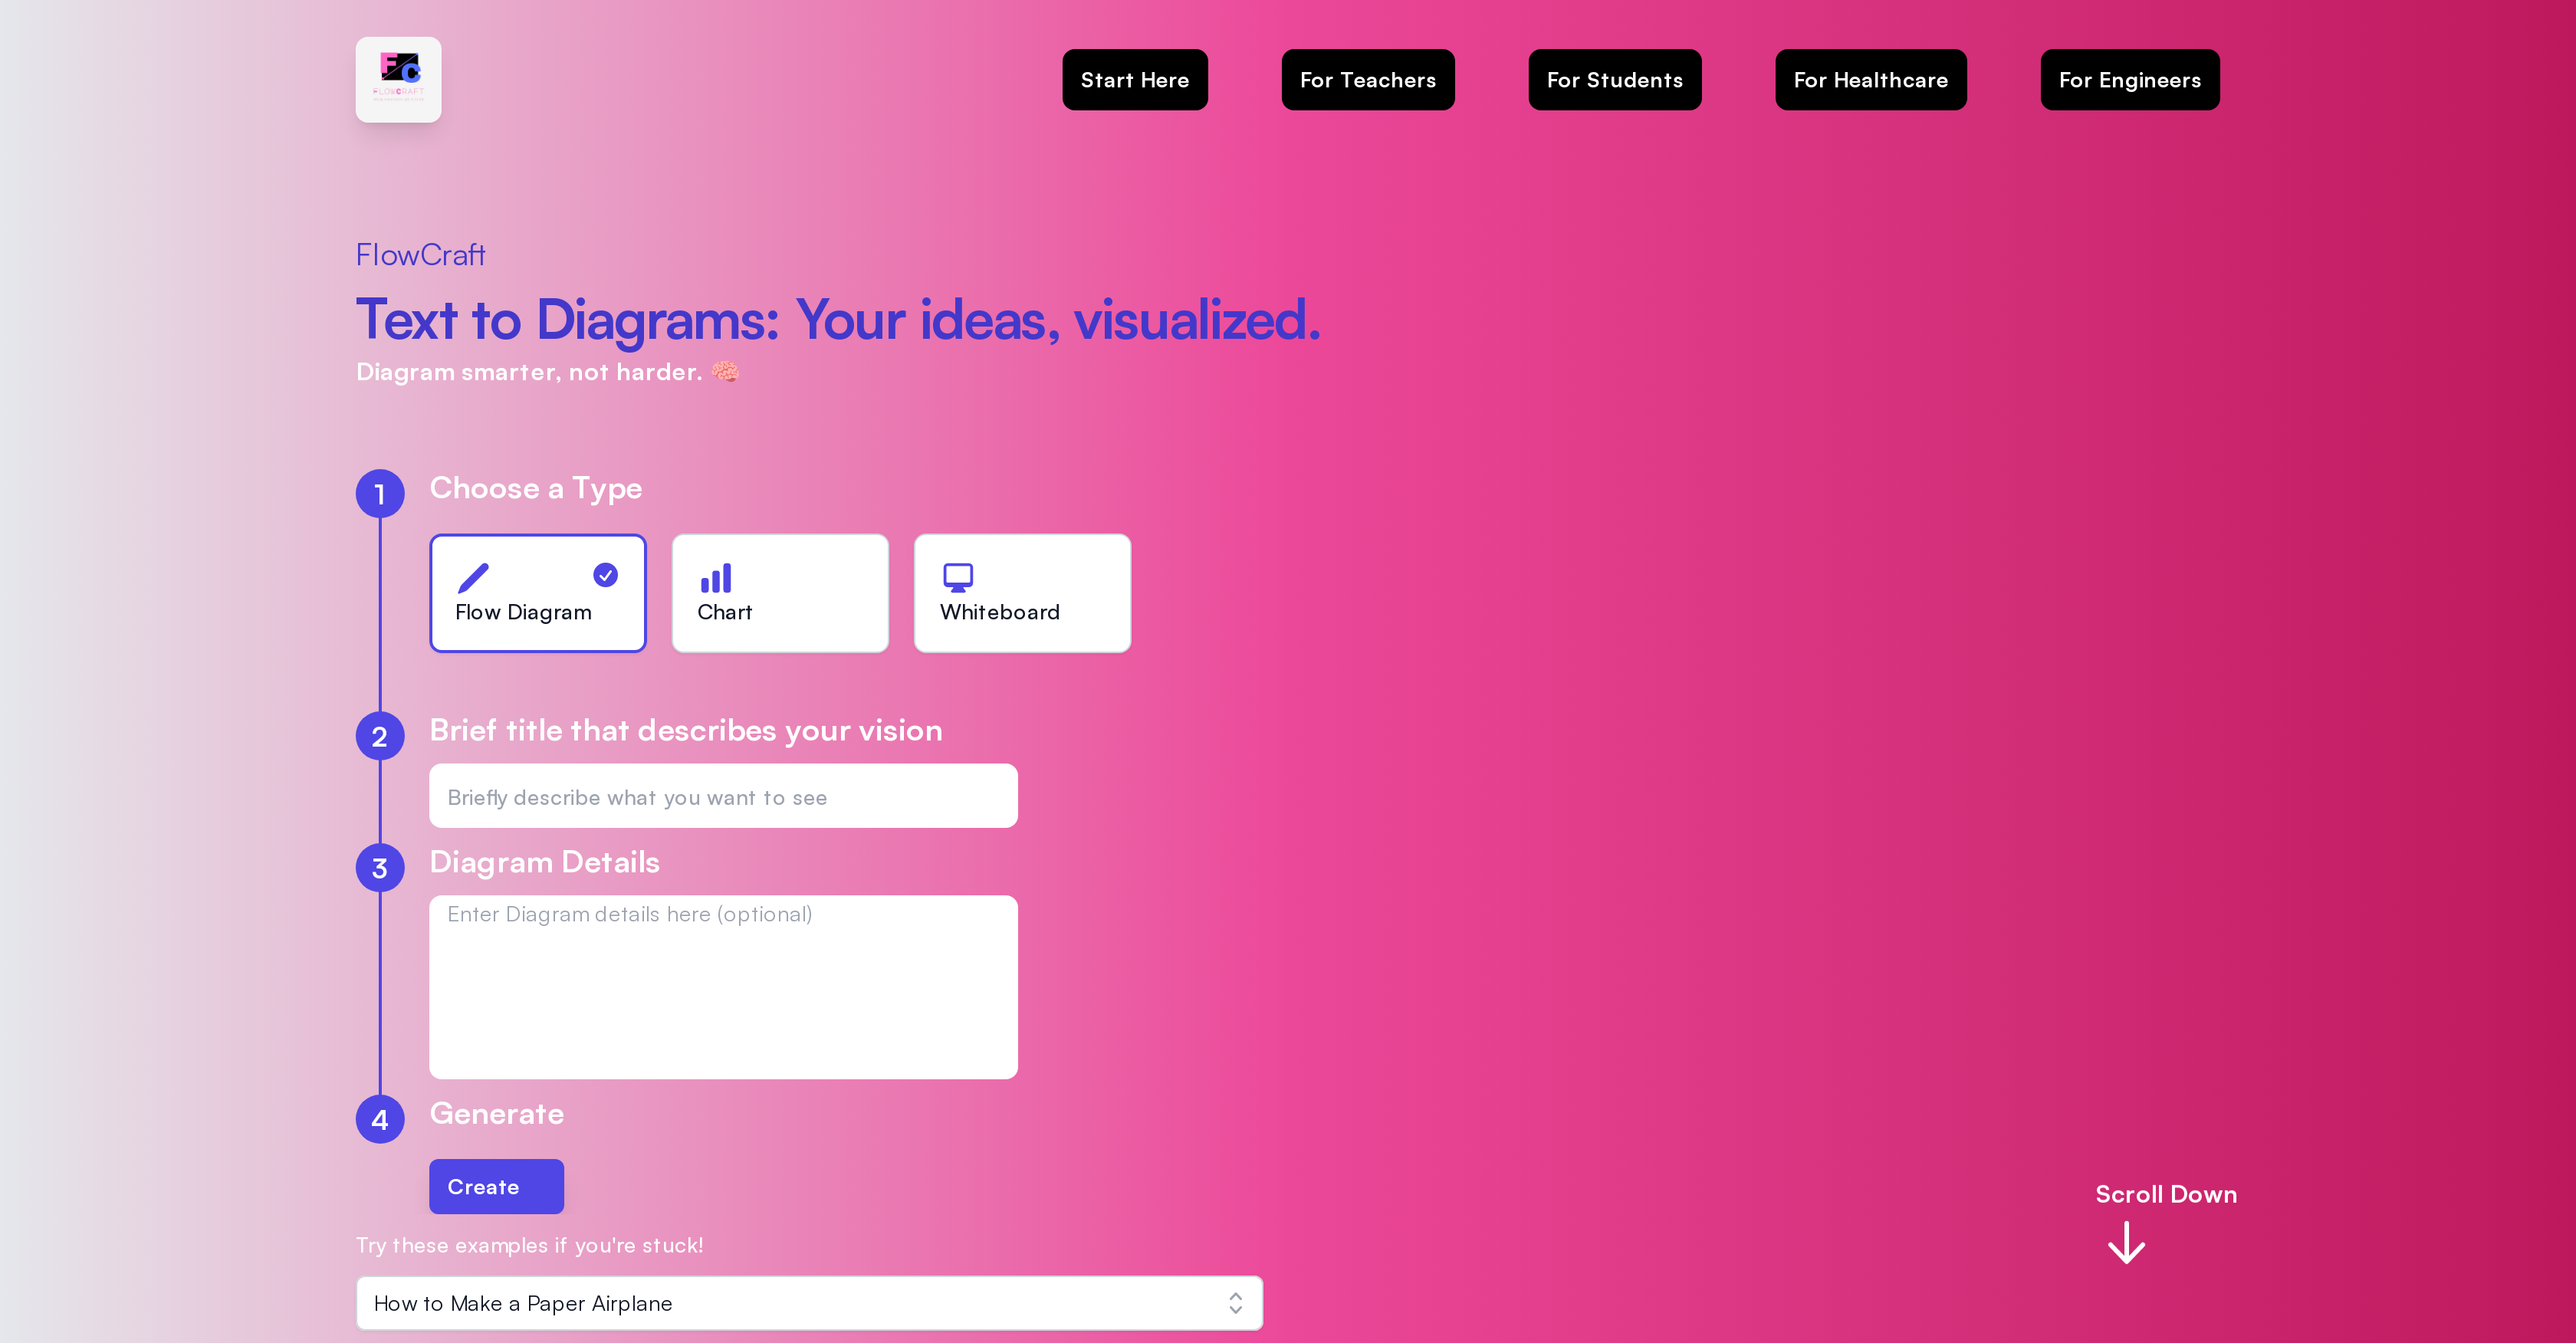Select the Chart diagram type
The width and height of the screenshot is (2576, 1343).
tap(780, 592)
